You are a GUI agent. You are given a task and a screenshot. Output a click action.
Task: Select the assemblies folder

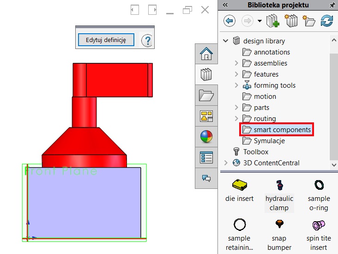(271, 63)
